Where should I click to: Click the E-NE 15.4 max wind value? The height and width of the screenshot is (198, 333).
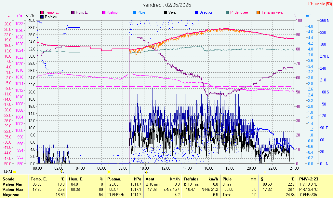click(x=172, y=190)
